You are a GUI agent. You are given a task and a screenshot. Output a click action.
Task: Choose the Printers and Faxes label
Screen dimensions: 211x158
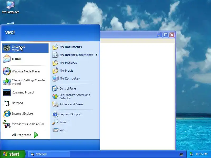(71, 104)
